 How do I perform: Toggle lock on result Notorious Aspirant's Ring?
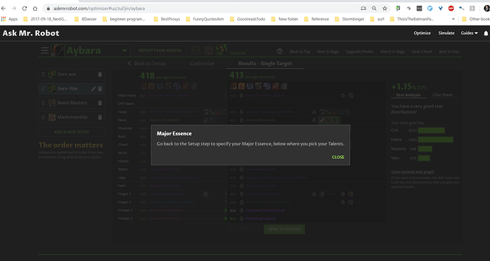pos(241,202)
